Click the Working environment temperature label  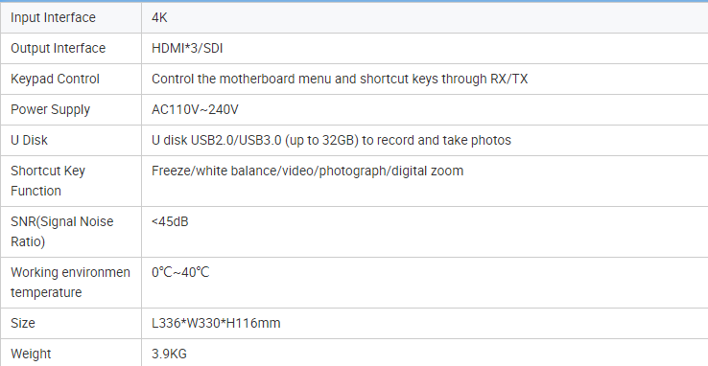click(x=70, y=282)
